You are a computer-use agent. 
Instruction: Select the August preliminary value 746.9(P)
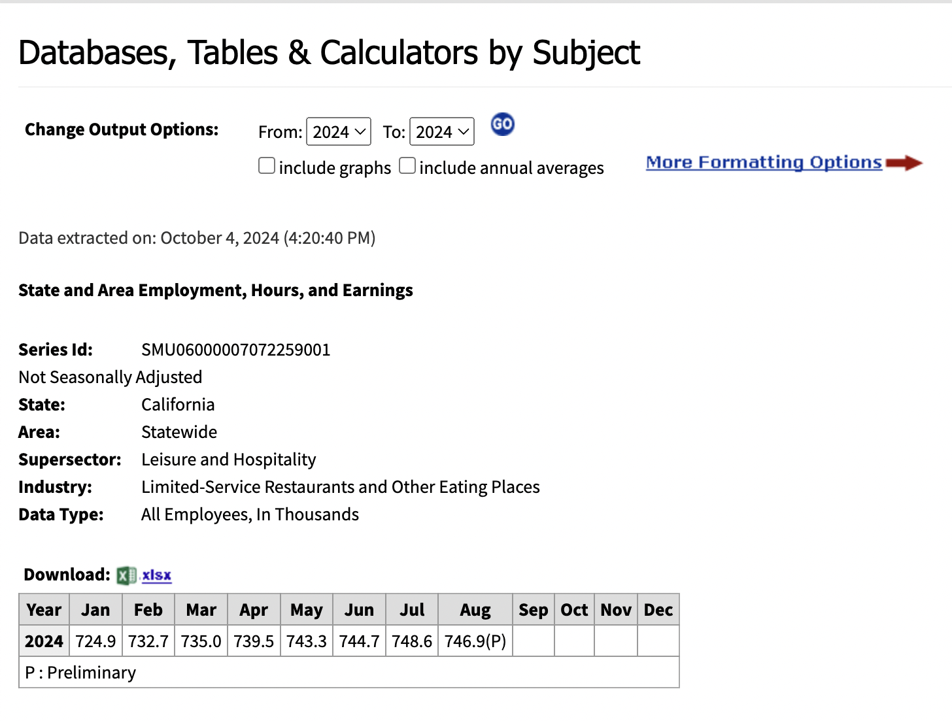tap(475, 641)
